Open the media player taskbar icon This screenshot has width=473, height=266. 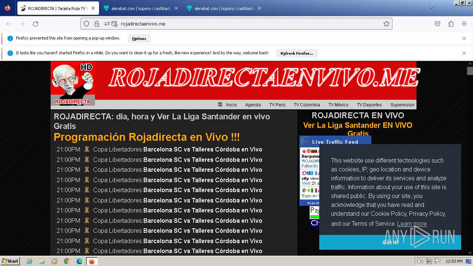click(54, 261)
